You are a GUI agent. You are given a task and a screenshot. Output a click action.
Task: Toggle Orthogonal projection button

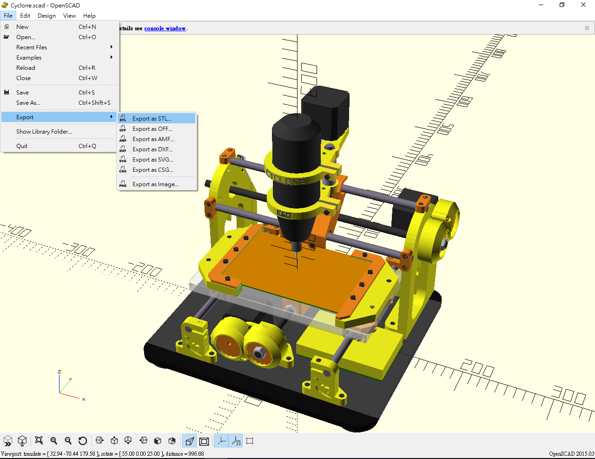204,441
